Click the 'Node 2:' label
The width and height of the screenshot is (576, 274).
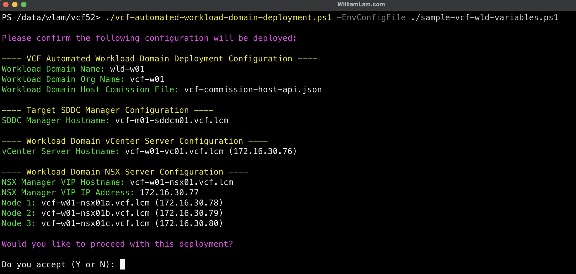(19, 213)
